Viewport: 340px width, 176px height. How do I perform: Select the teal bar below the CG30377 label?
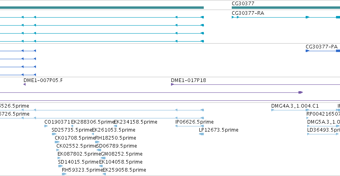coord(286,8)
